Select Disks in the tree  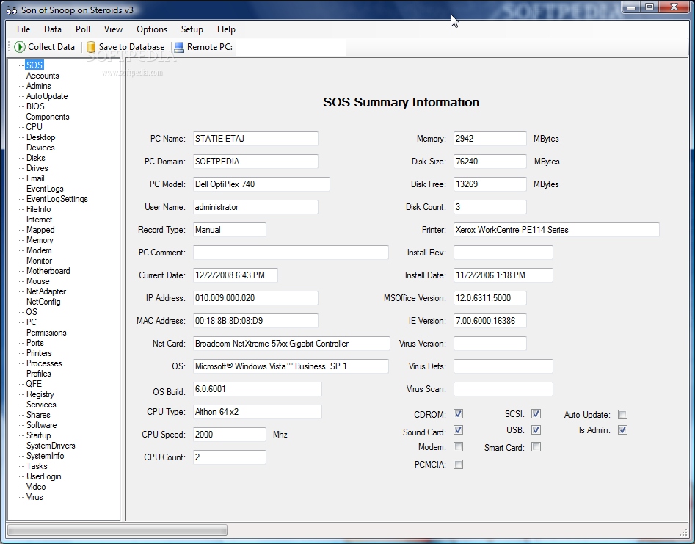coord(35,158)
